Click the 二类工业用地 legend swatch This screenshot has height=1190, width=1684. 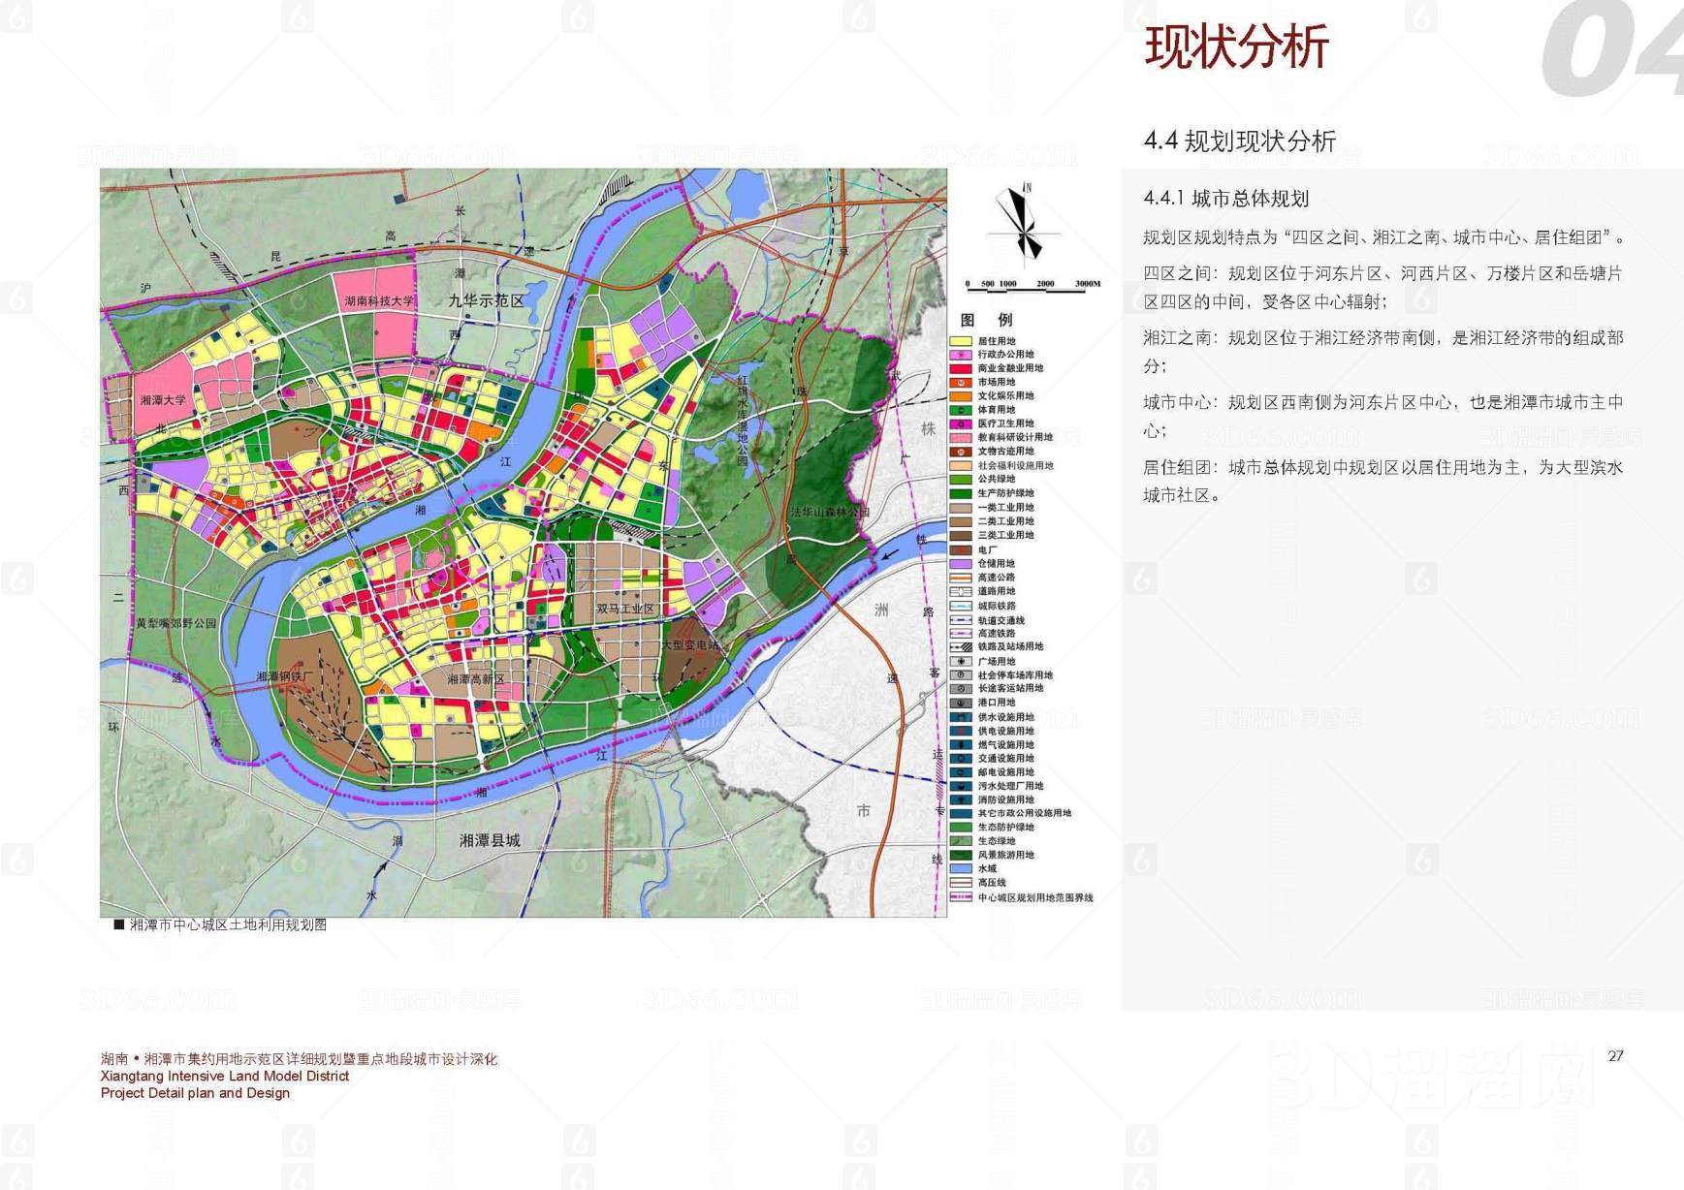coord(960,521)
